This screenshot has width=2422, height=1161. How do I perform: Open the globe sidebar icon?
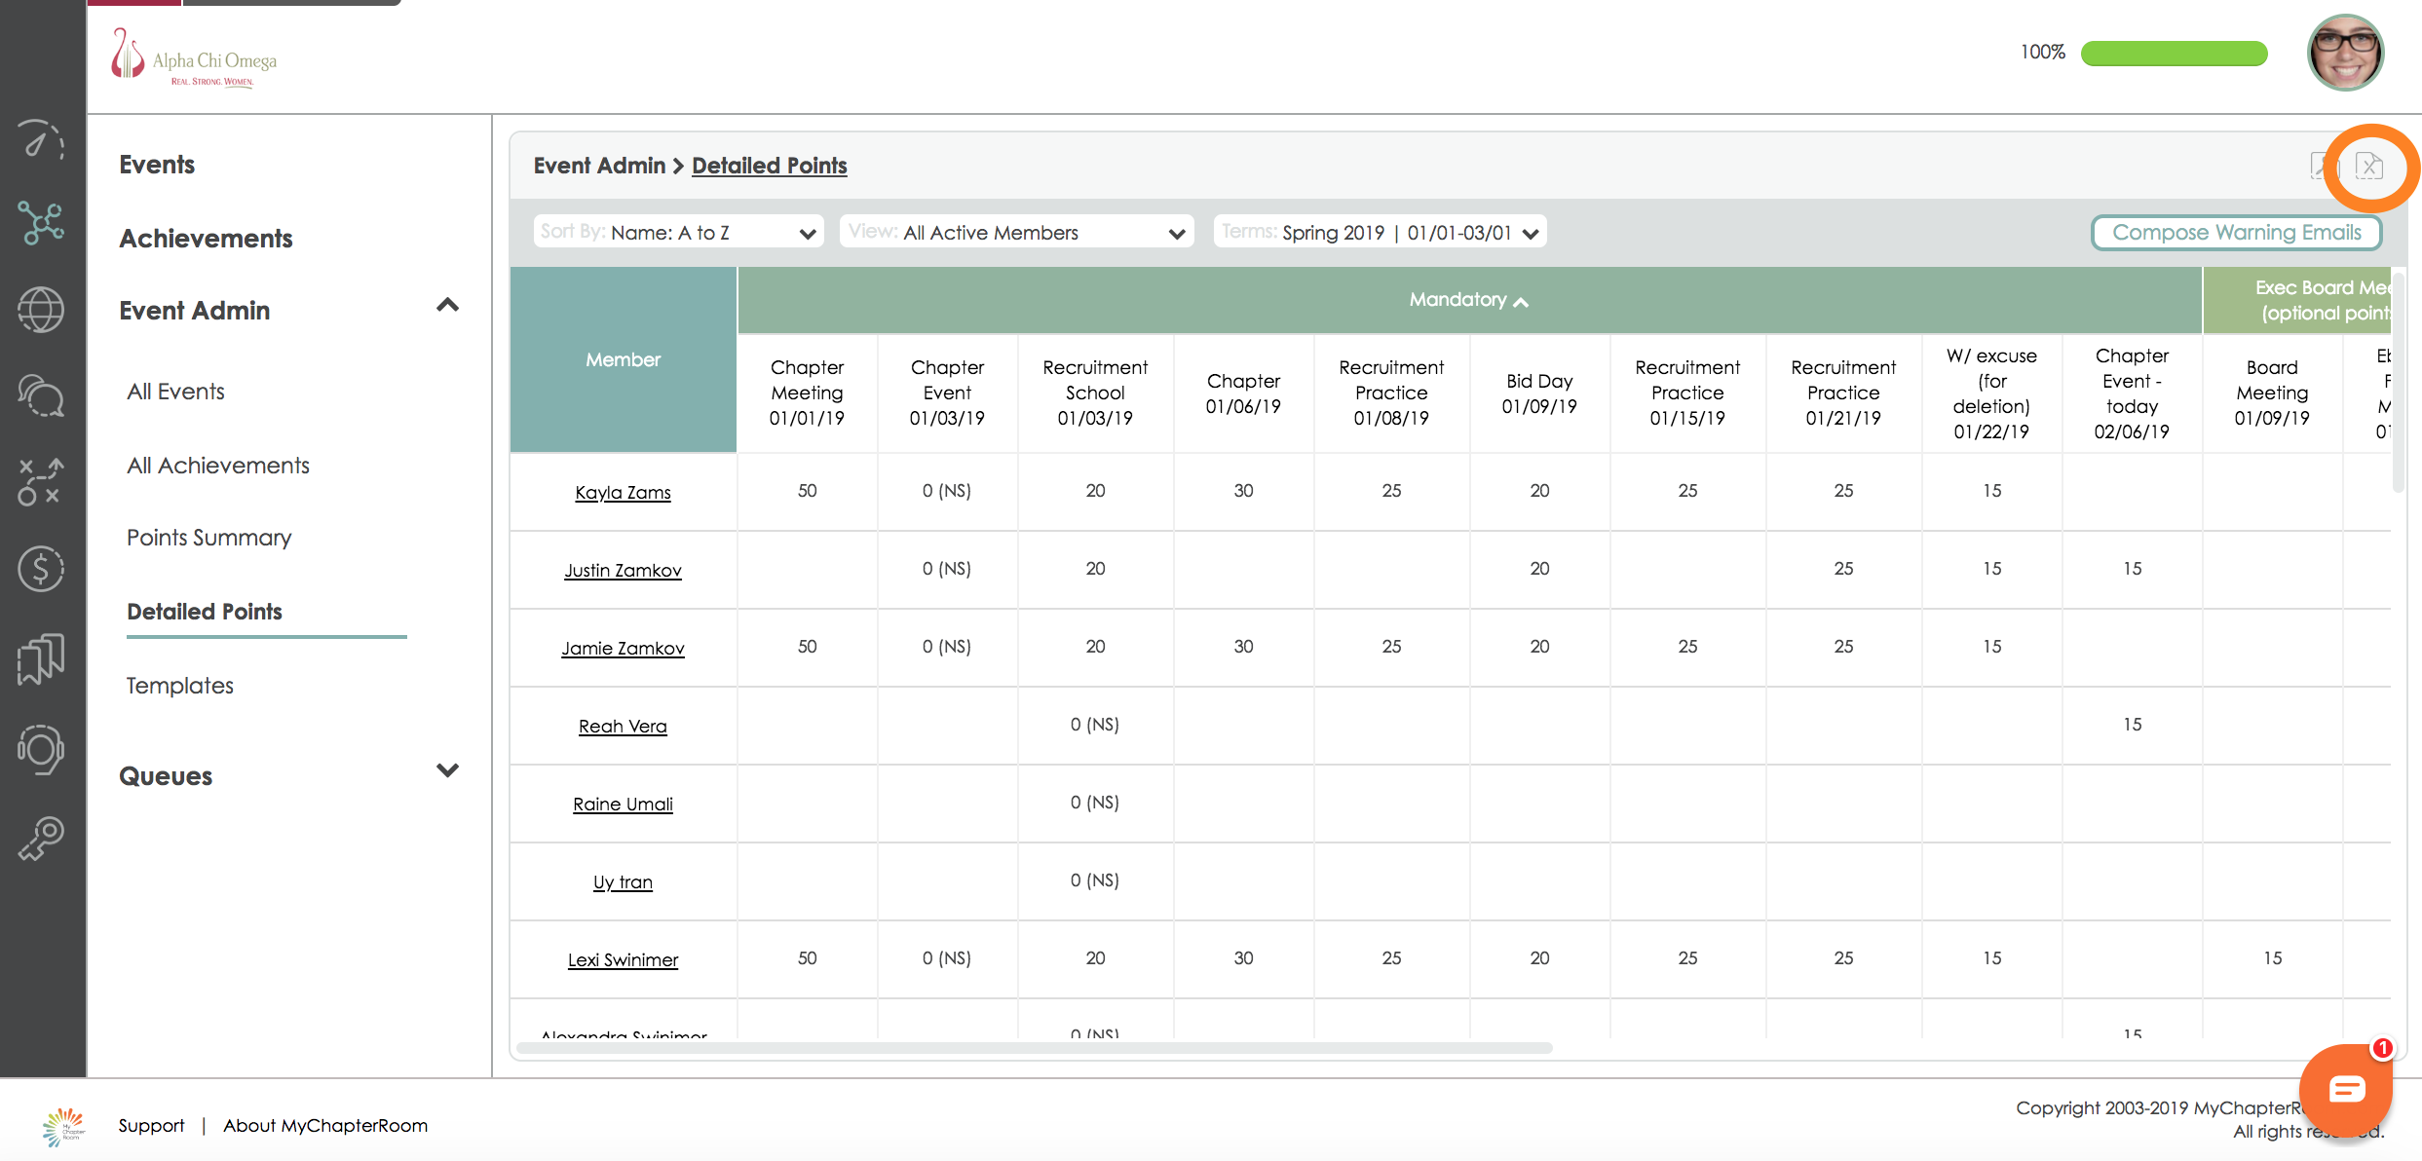click(x=41, y=311)
